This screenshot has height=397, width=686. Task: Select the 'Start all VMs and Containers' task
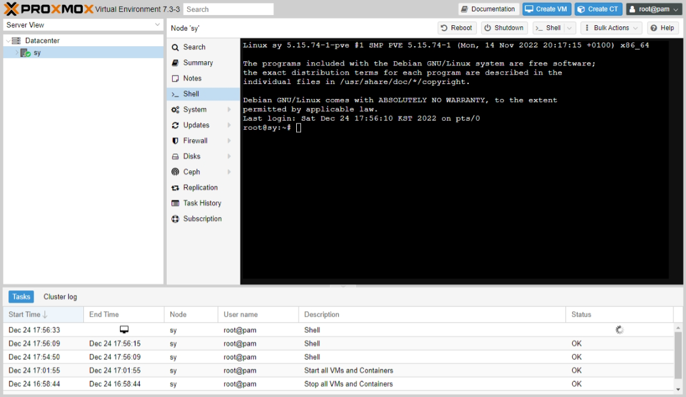click(x=339, y=370)
